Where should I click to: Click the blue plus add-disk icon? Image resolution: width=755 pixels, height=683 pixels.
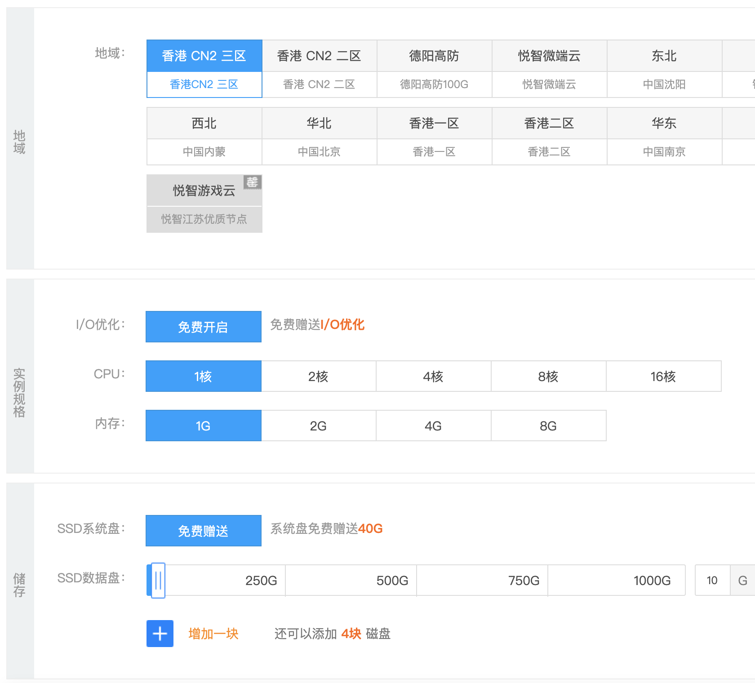pos(160,634)
